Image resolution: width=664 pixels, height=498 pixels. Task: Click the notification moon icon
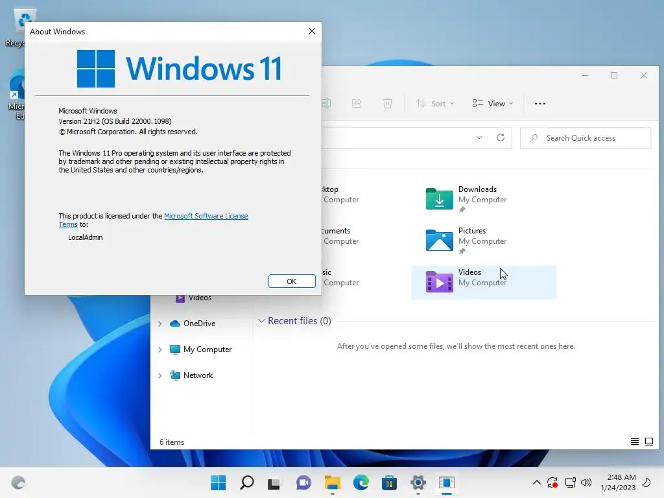[x=646, y=482]
